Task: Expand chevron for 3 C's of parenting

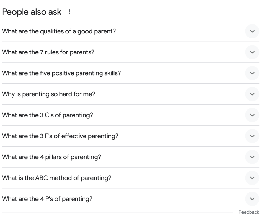Action: click(x=252, y=115)
